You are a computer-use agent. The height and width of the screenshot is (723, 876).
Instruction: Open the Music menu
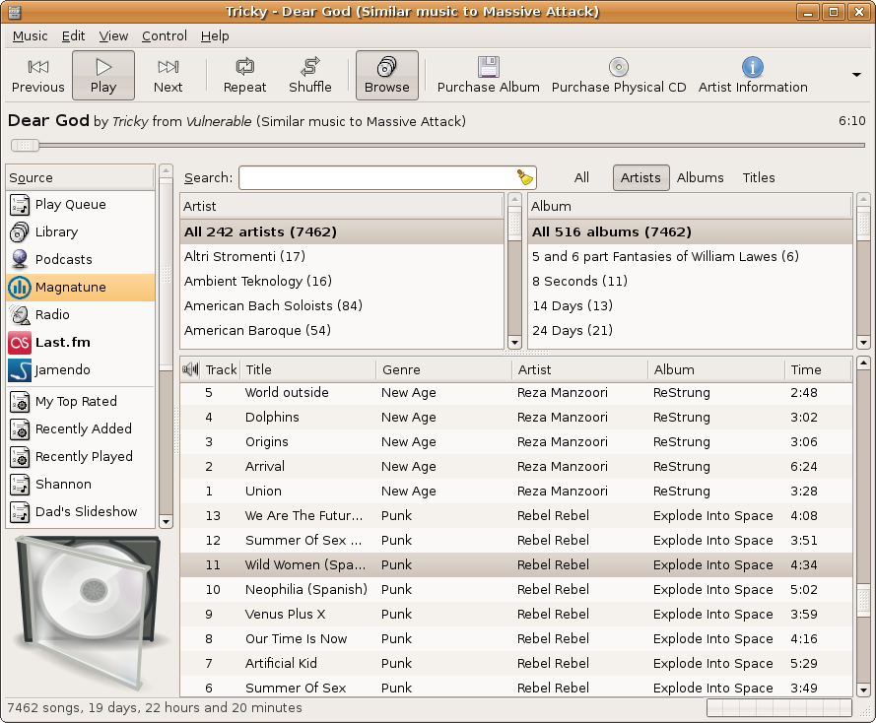click(x=31, y=36)
